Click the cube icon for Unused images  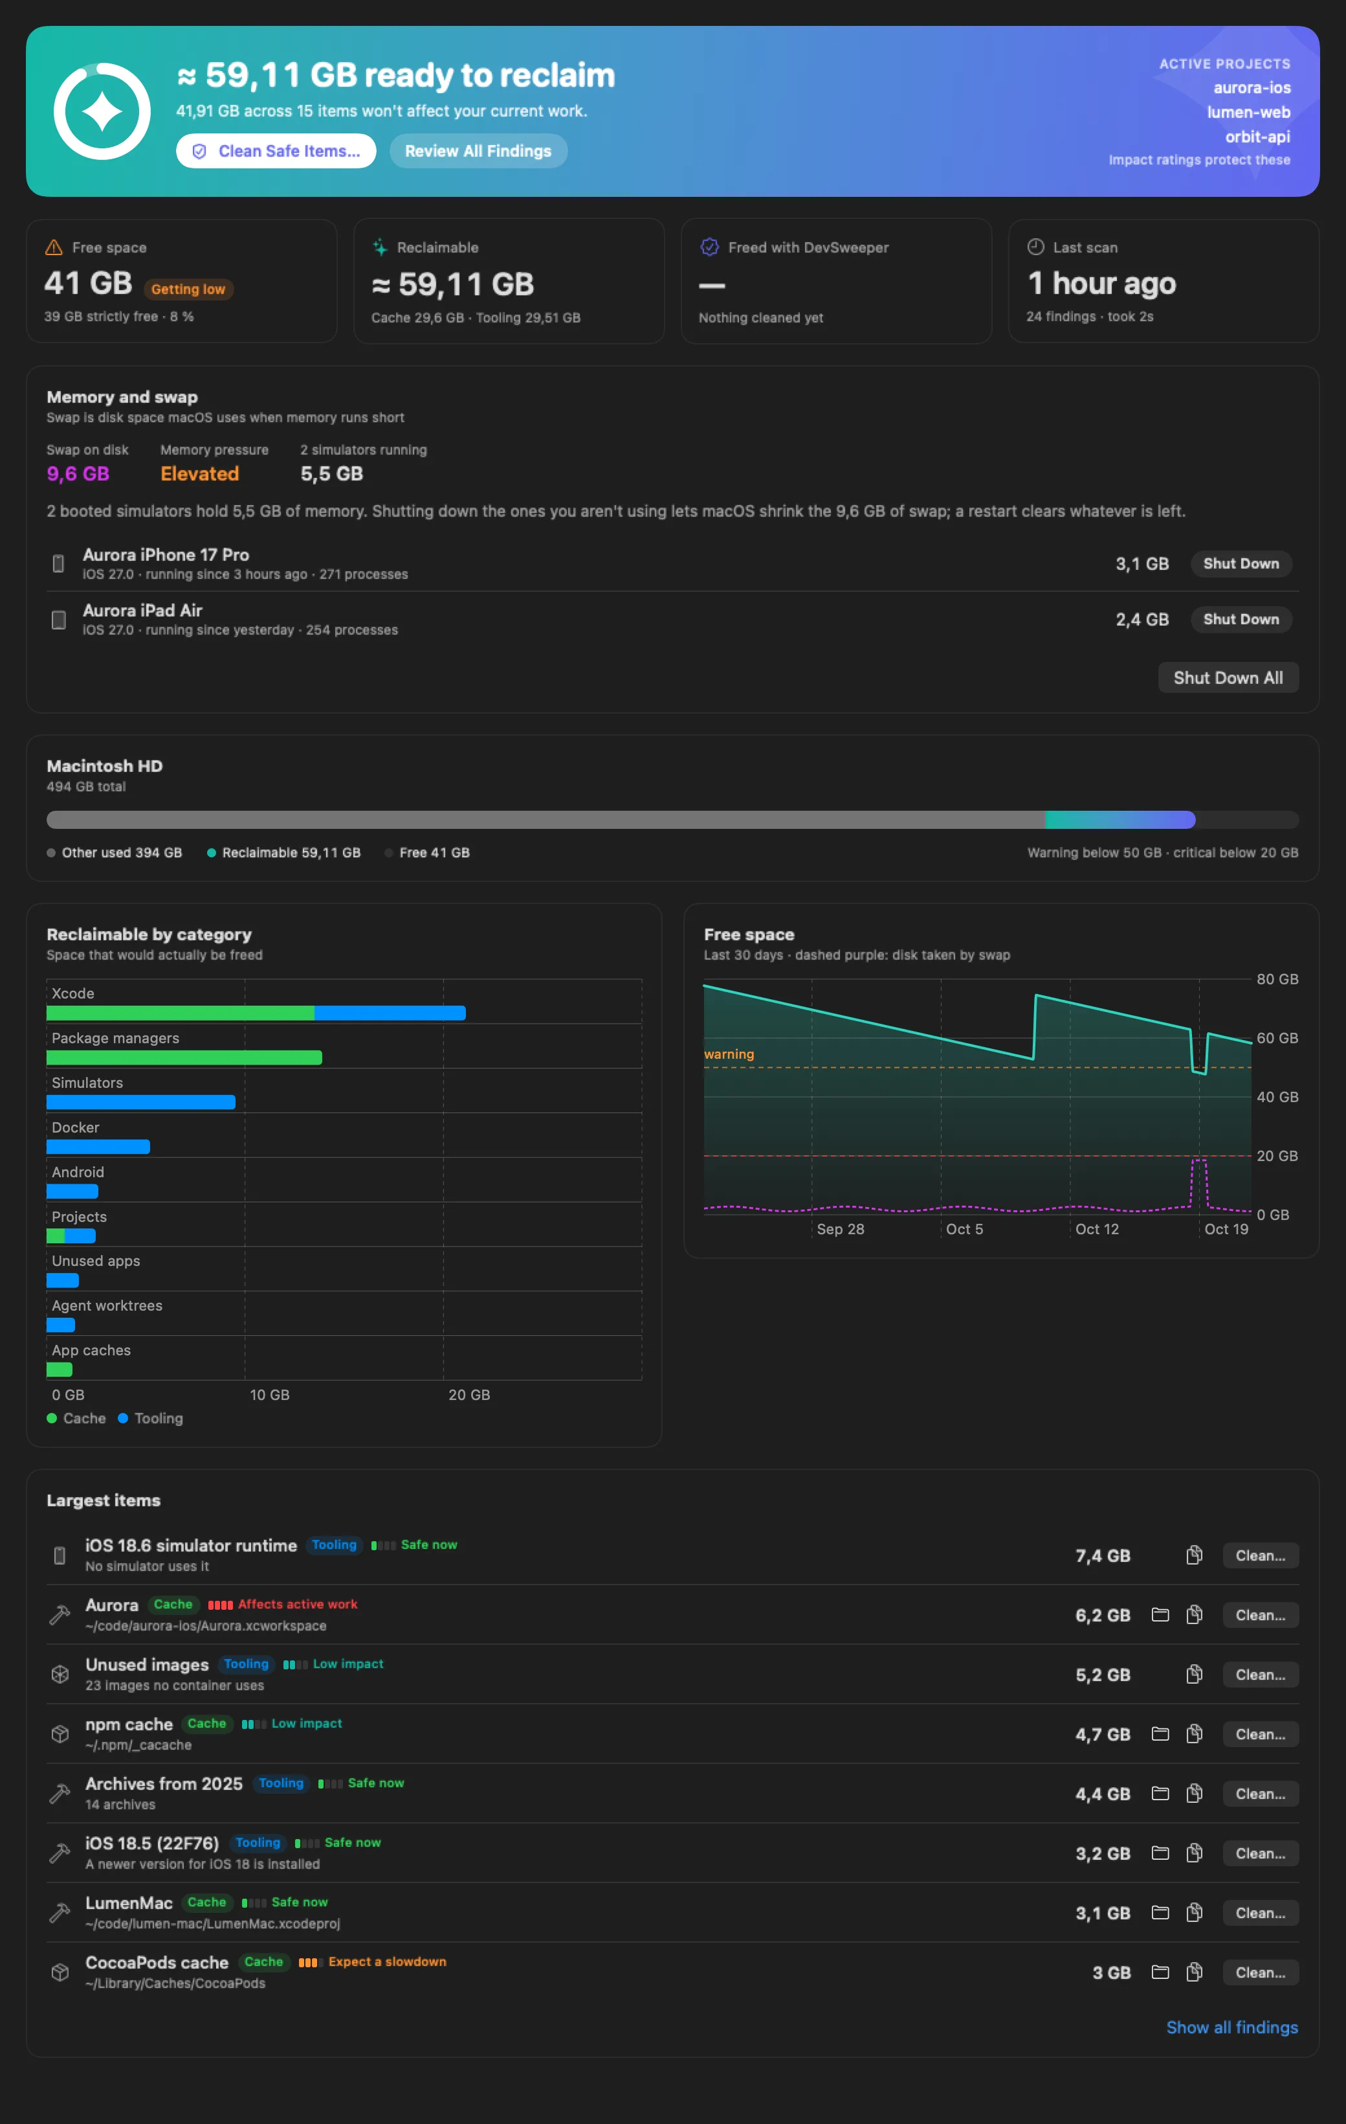coord(59,1674)
